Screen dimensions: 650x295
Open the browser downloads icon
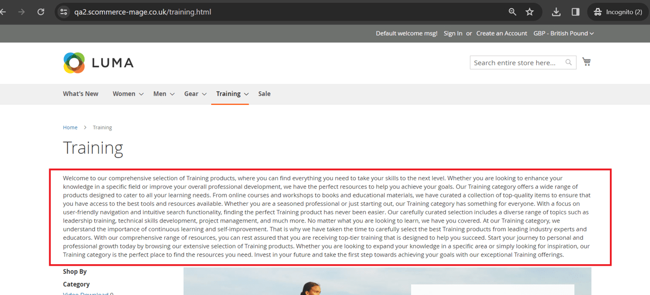(x=556, y=12)
